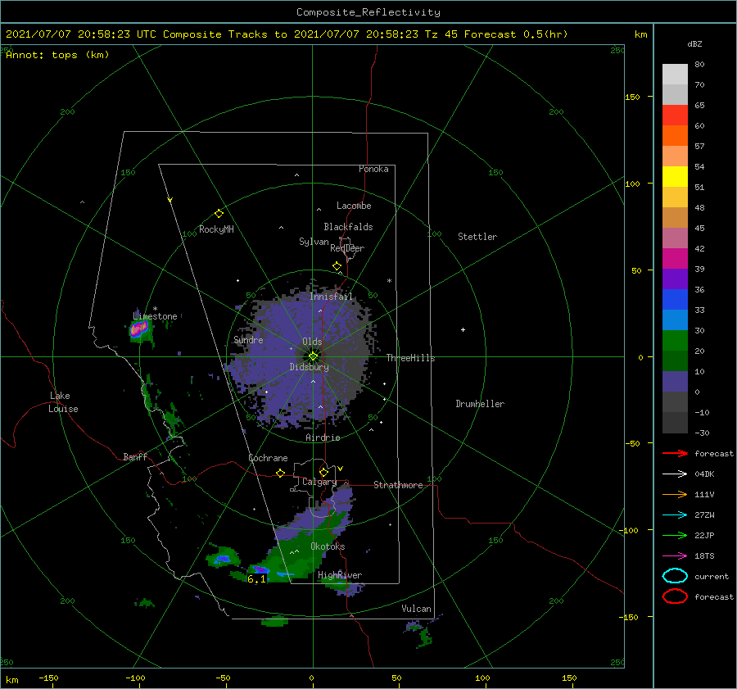Click the Vulcan city label
Viewport: 737px width, 689px height.
pyautogui.click(x=416, y=609)
